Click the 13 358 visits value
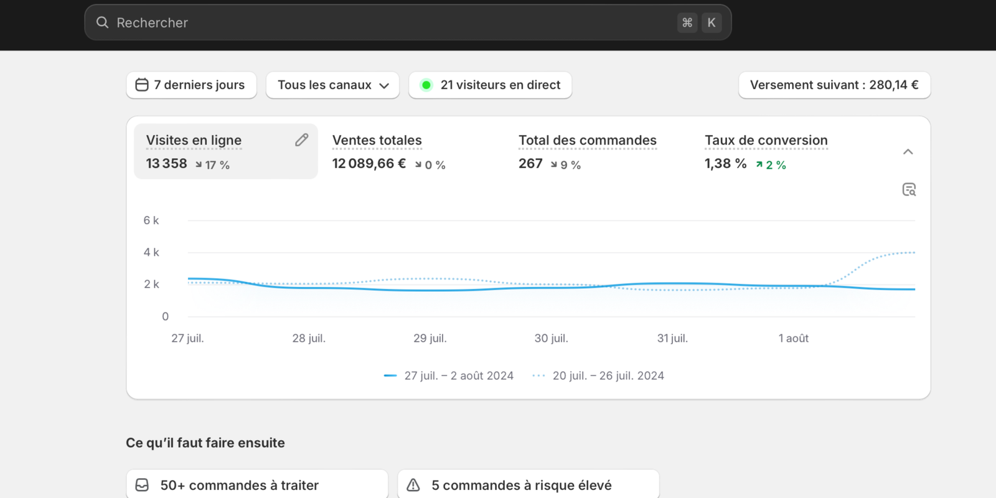This screenshot has width=996, height=498. coord(166,164)
